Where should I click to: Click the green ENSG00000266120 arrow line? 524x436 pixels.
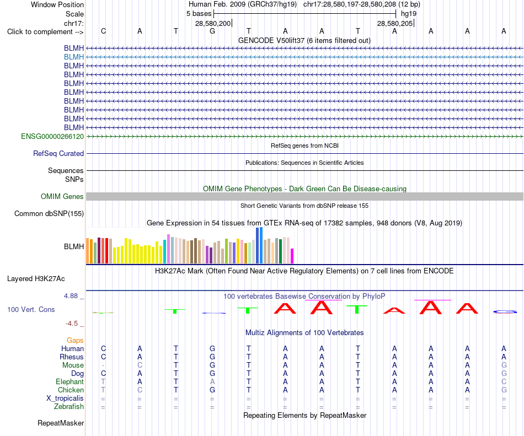coord(304,136)
